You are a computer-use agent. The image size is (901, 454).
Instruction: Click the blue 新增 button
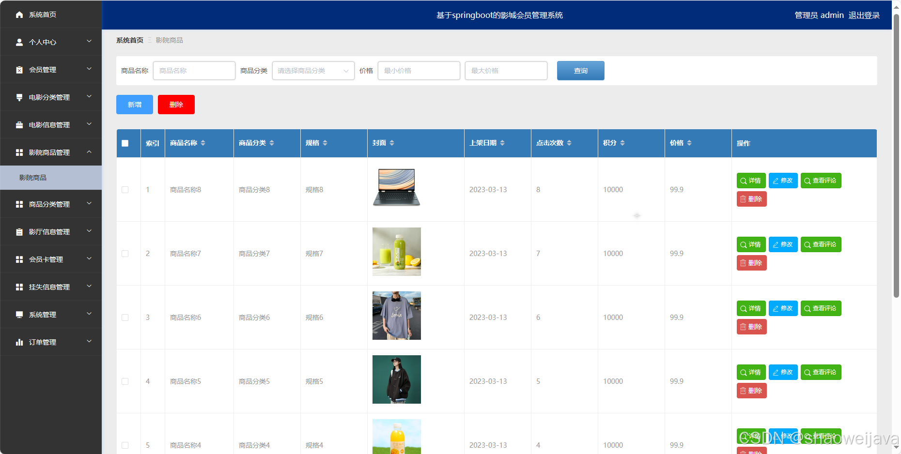coord(135,105)
